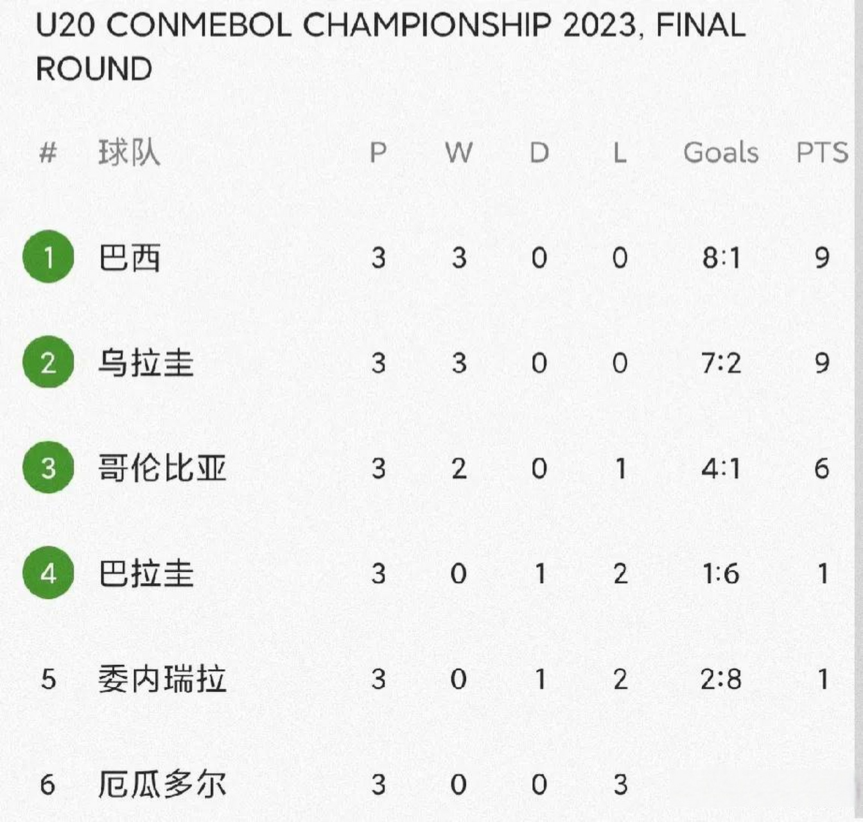Open team 乌拉圭 in standings

click(146, 363)
